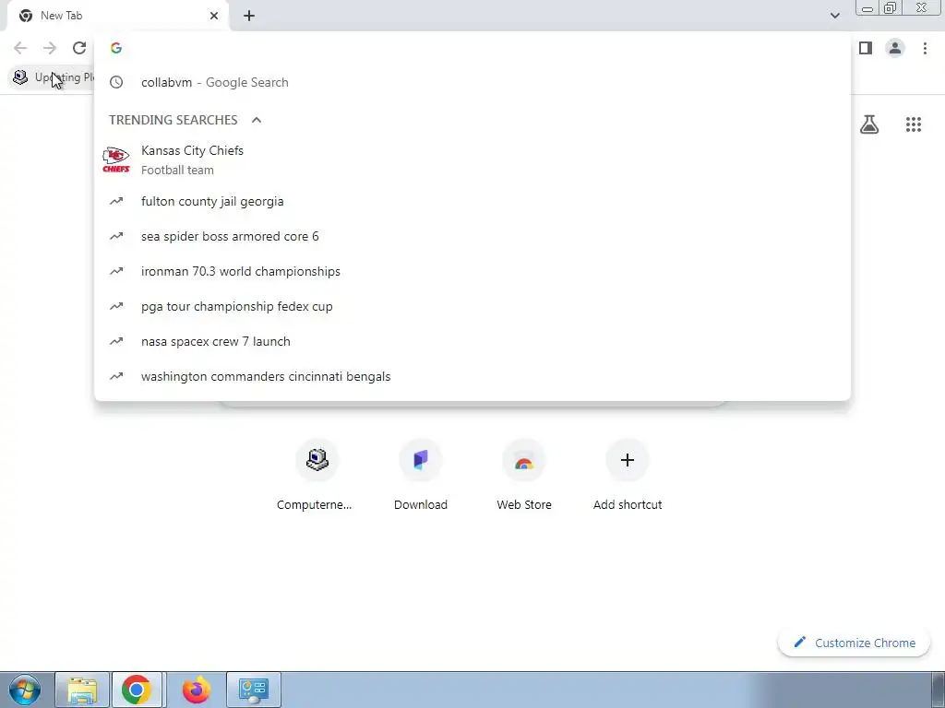Click the forward navigation arrow
The height and width of the screenshot is (708, 945).
point(50,48)
